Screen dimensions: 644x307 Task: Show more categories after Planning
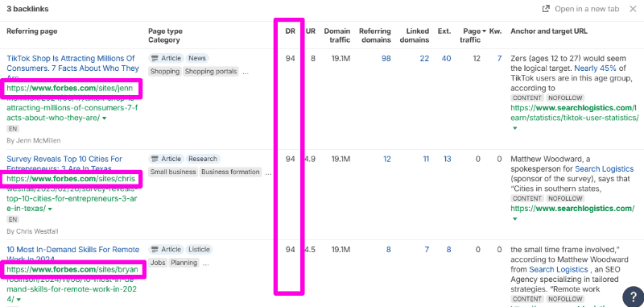pyautogui.click(x=205, y=263)
